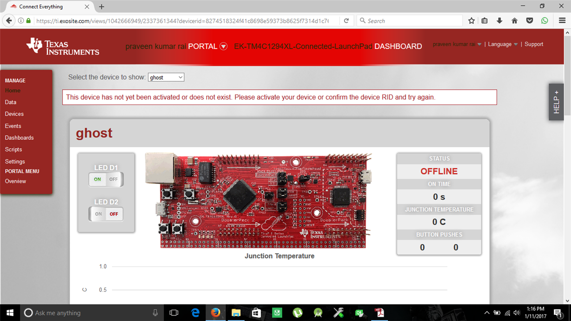Click the LaunchPad board image

[258, 200]
